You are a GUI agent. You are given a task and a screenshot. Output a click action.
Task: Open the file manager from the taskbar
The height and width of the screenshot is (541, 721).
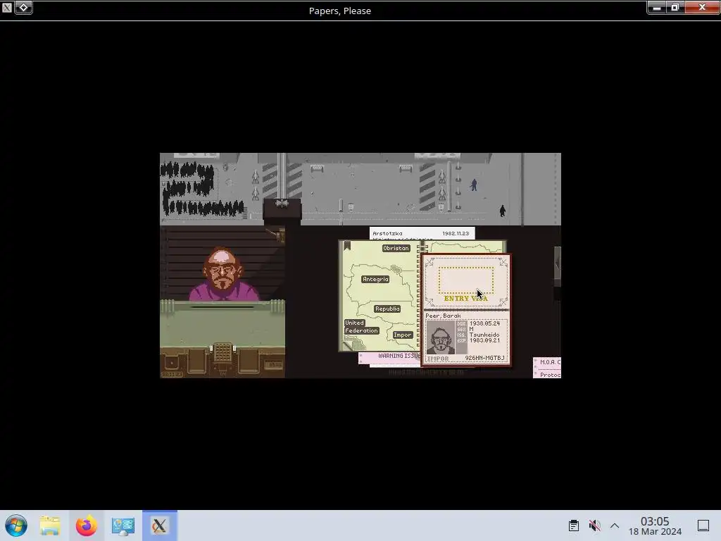pyautogui.click(x=50, y=526)
